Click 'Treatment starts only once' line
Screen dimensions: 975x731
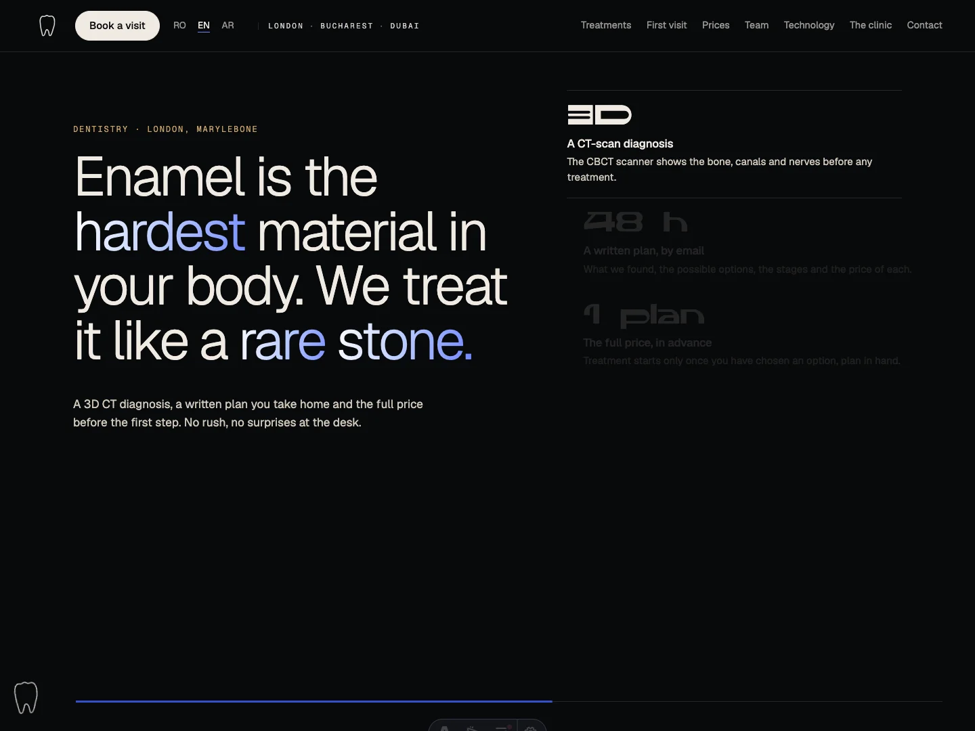[742, 361]
